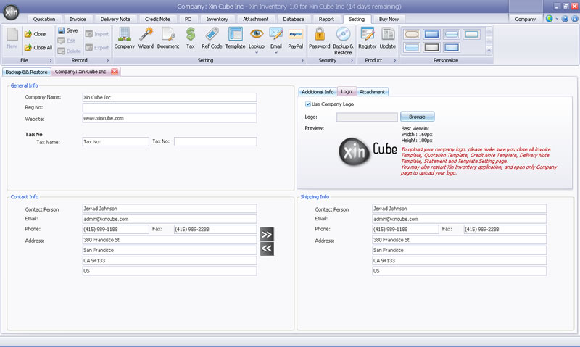580x347 pixels.
Task: Expand the Product group launcher arrow
Action: click(395, 60)
